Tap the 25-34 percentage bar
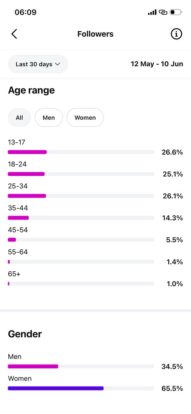Screen dimensions: 191x414 [81, 196]
